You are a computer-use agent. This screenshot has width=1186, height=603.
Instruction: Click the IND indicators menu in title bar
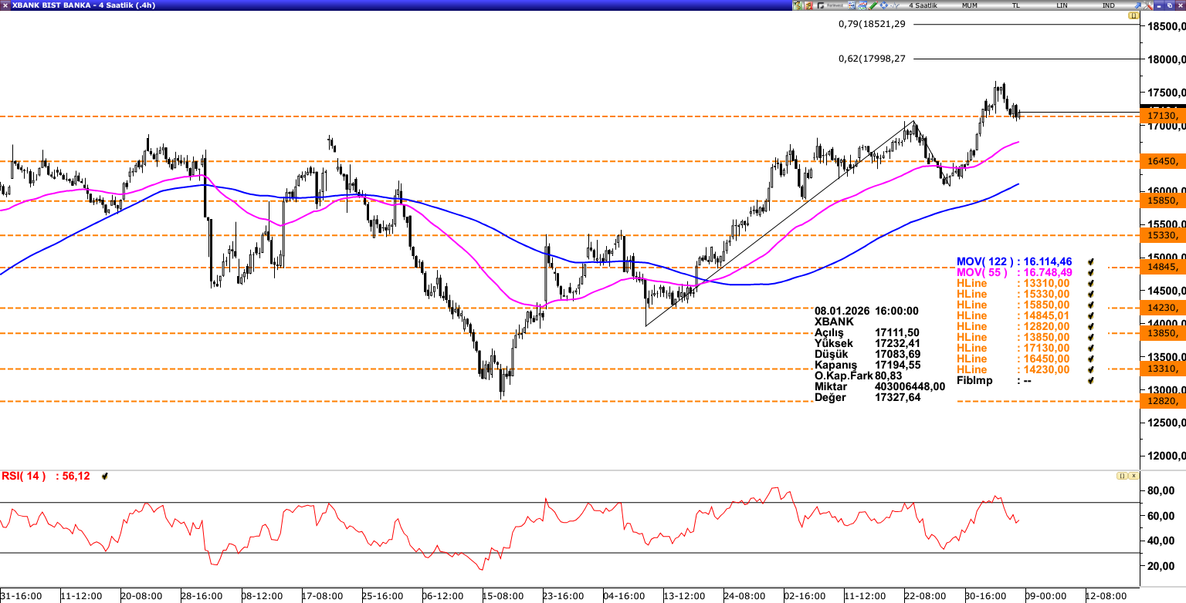1109,5
